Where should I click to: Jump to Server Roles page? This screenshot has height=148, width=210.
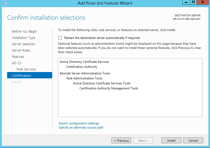tap(21, 50)
